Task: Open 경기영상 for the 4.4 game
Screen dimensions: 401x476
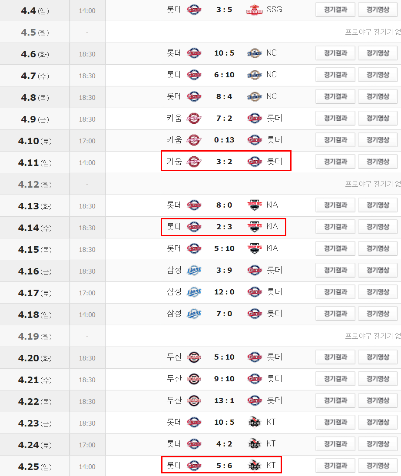Action: tap(378, 10)
